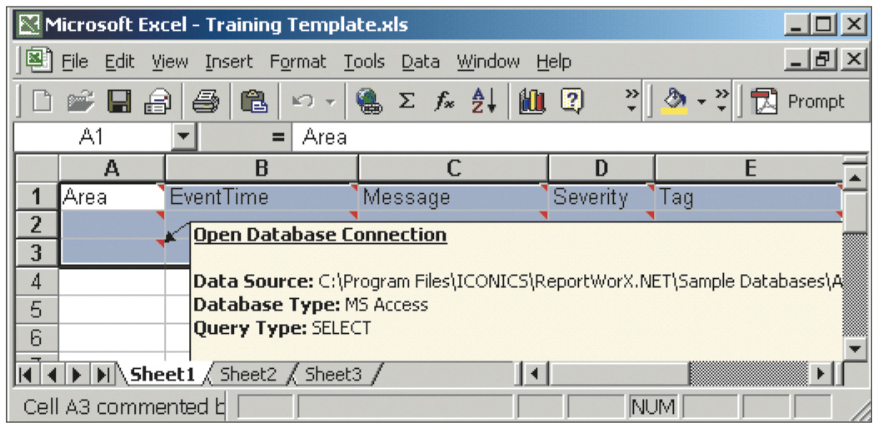Expand More Buttons chevron on formatting toolbar
Screen dimensions: 878x428
722,100
